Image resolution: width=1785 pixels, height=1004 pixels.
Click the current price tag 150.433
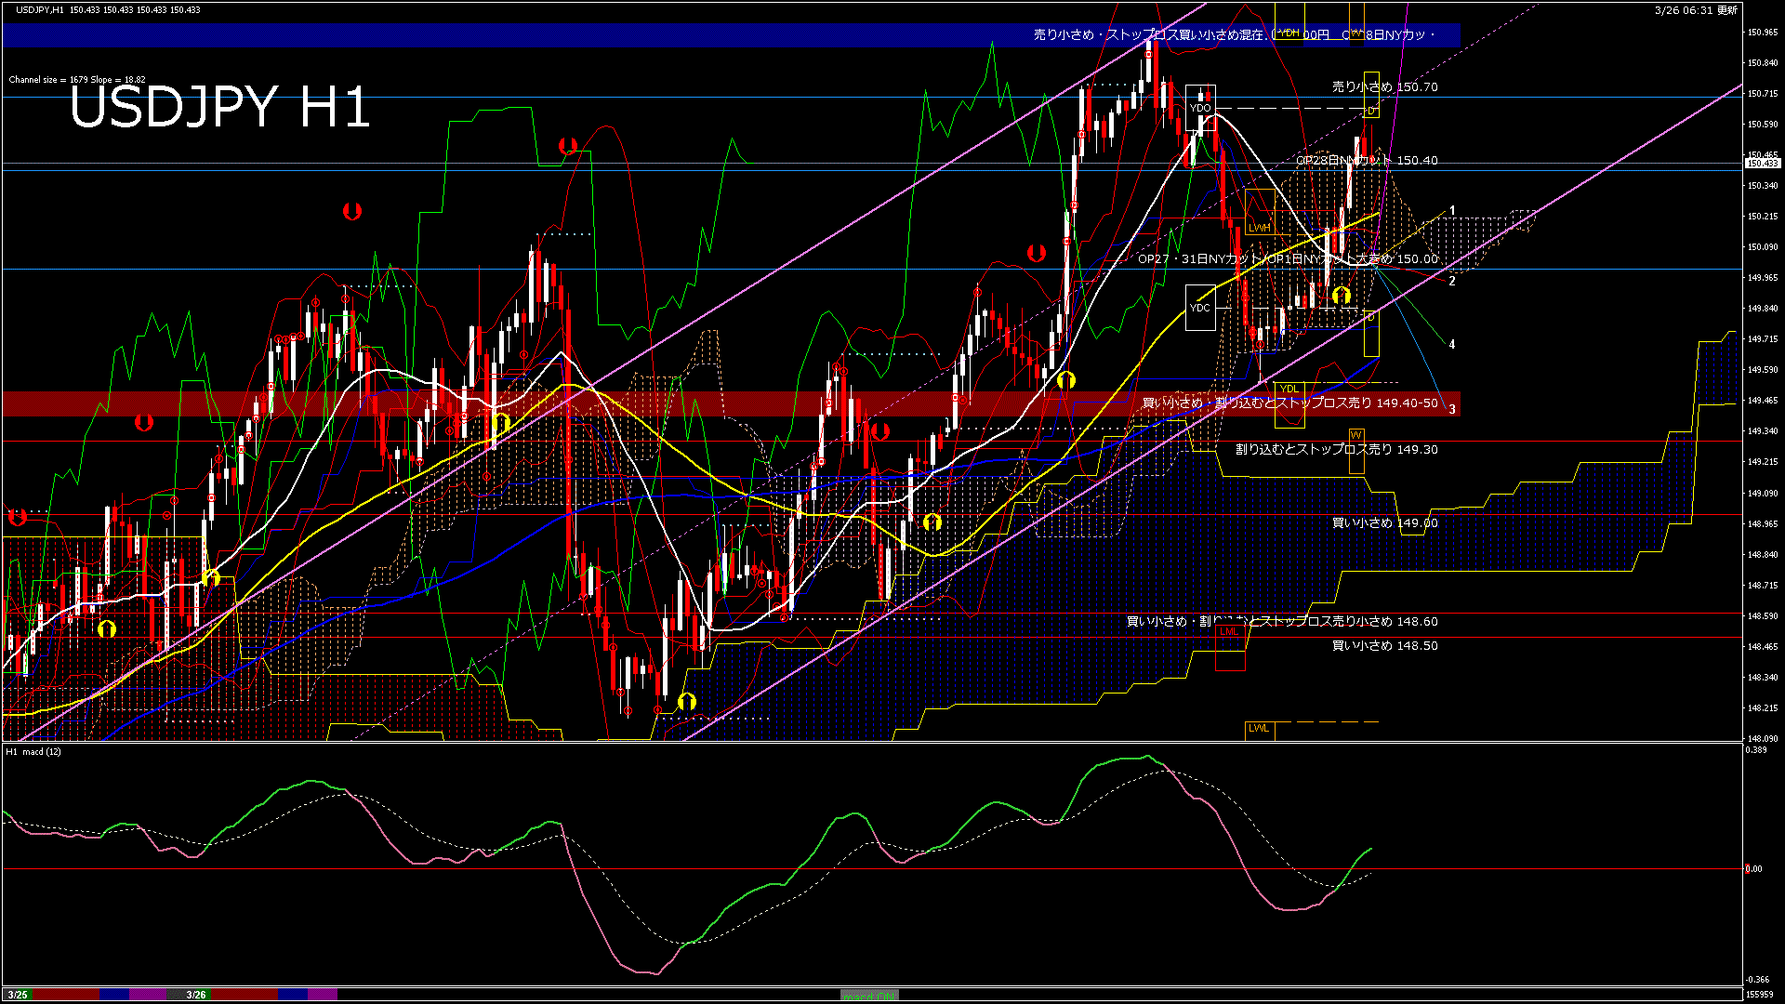pos(1761,164)
